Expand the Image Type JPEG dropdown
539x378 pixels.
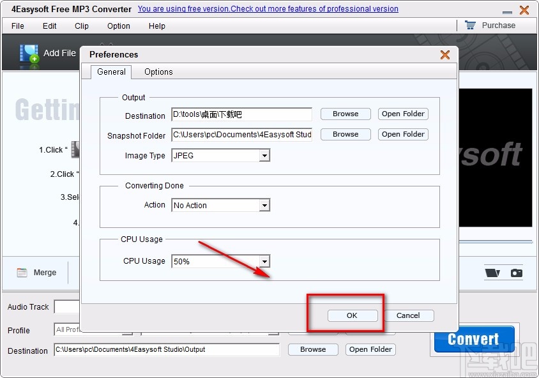click(264, 156)
